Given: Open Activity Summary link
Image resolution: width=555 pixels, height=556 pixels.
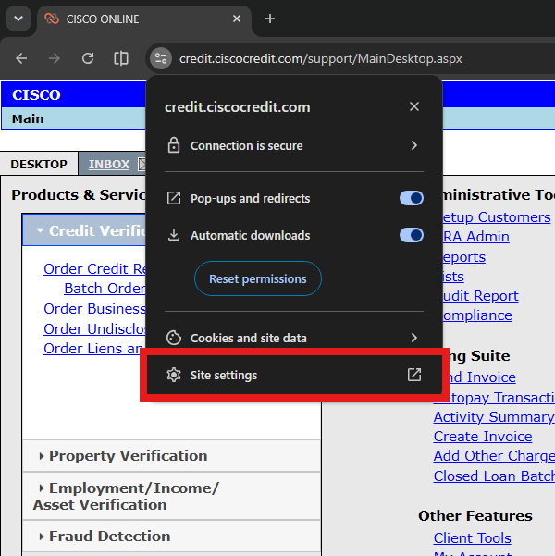Looking at the screenshot, I should 494,417.
